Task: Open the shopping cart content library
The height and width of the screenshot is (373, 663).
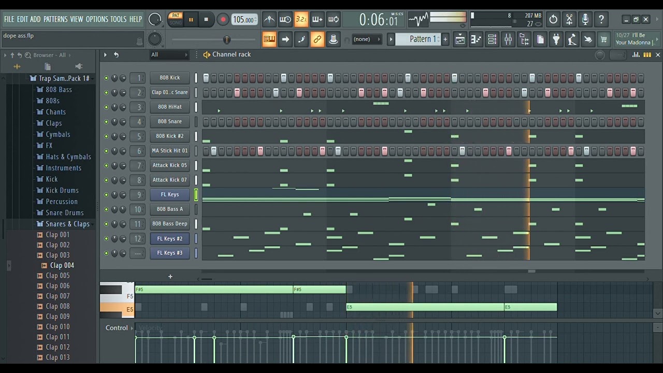Action: coord(603,39)
